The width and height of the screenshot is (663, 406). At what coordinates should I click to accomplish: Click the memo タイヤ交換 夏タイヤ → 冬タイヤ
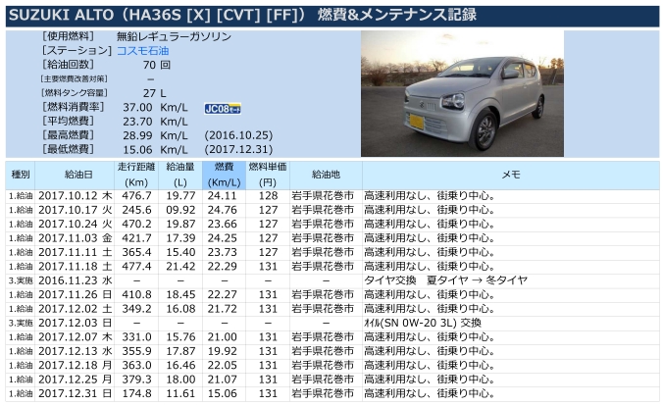[445, 280]
